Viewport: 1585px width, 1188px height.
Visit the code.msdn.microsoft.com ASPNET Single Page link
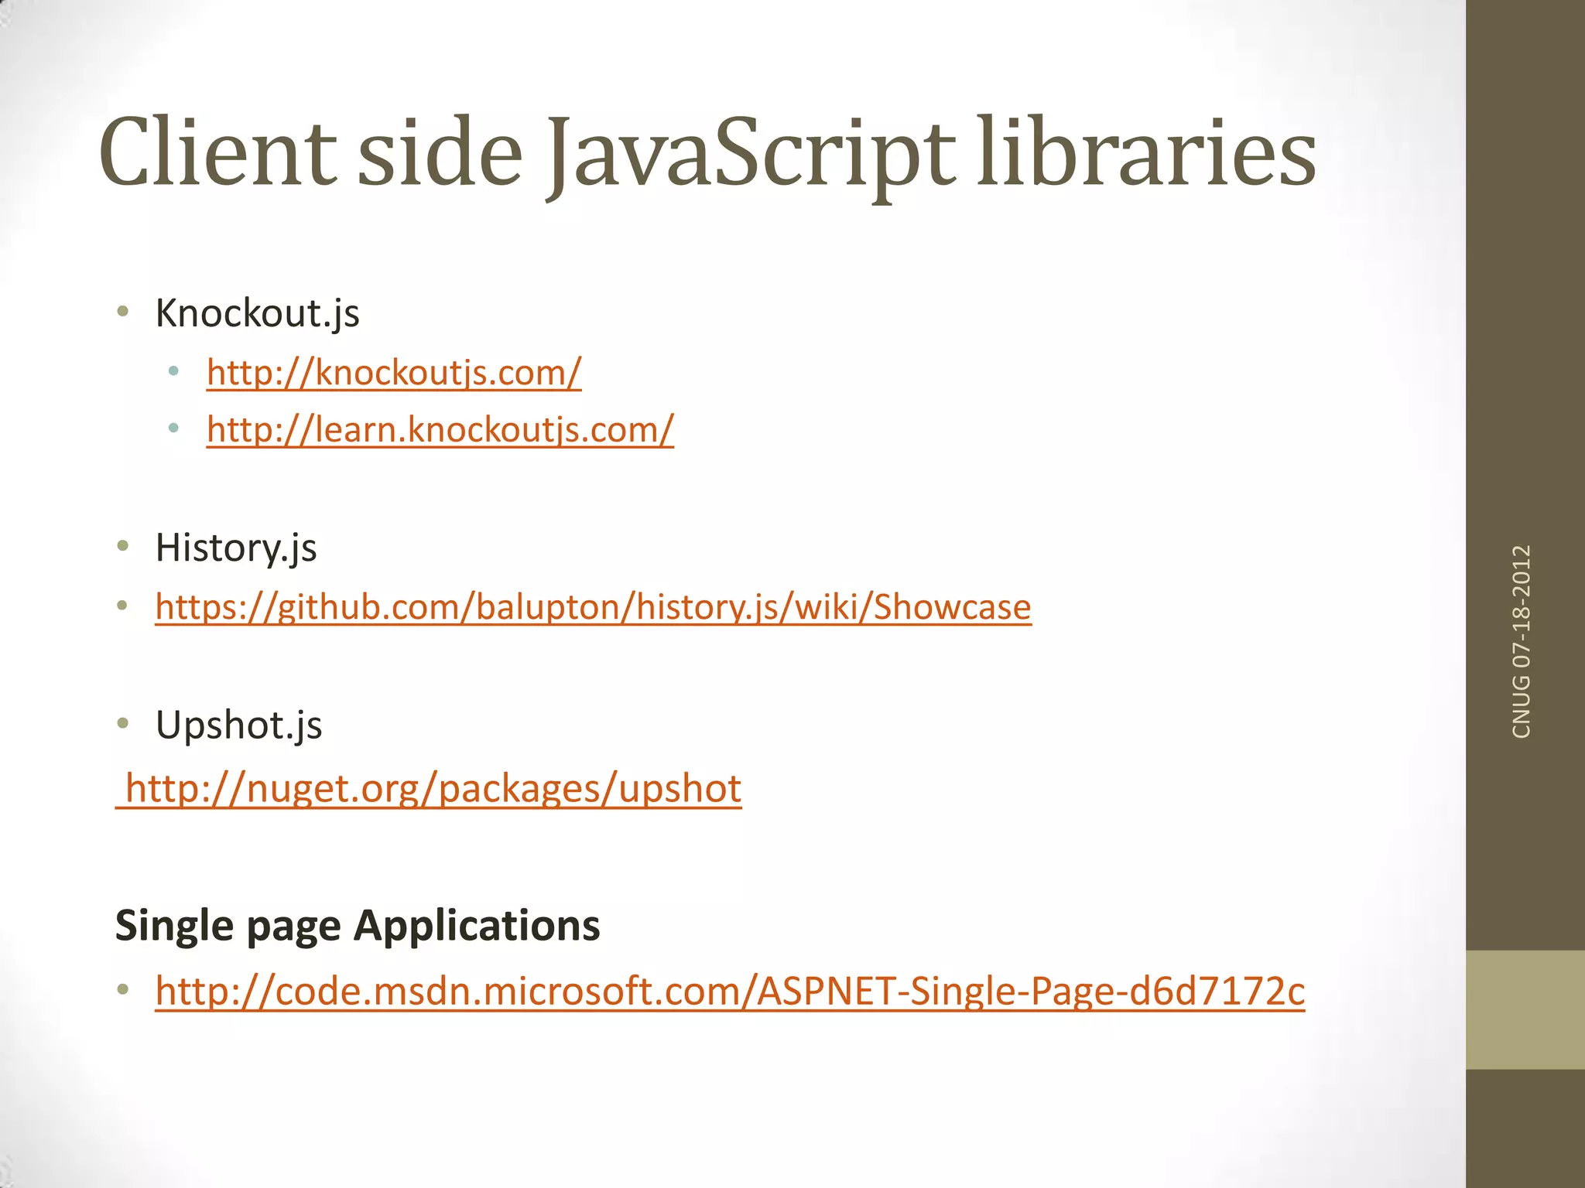[x=729, y=991]
